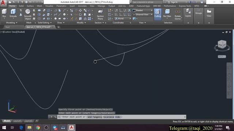Screen dimensions: 234x131
Task: Click the Plot printer icon in quick access
Action: point(26,2)
